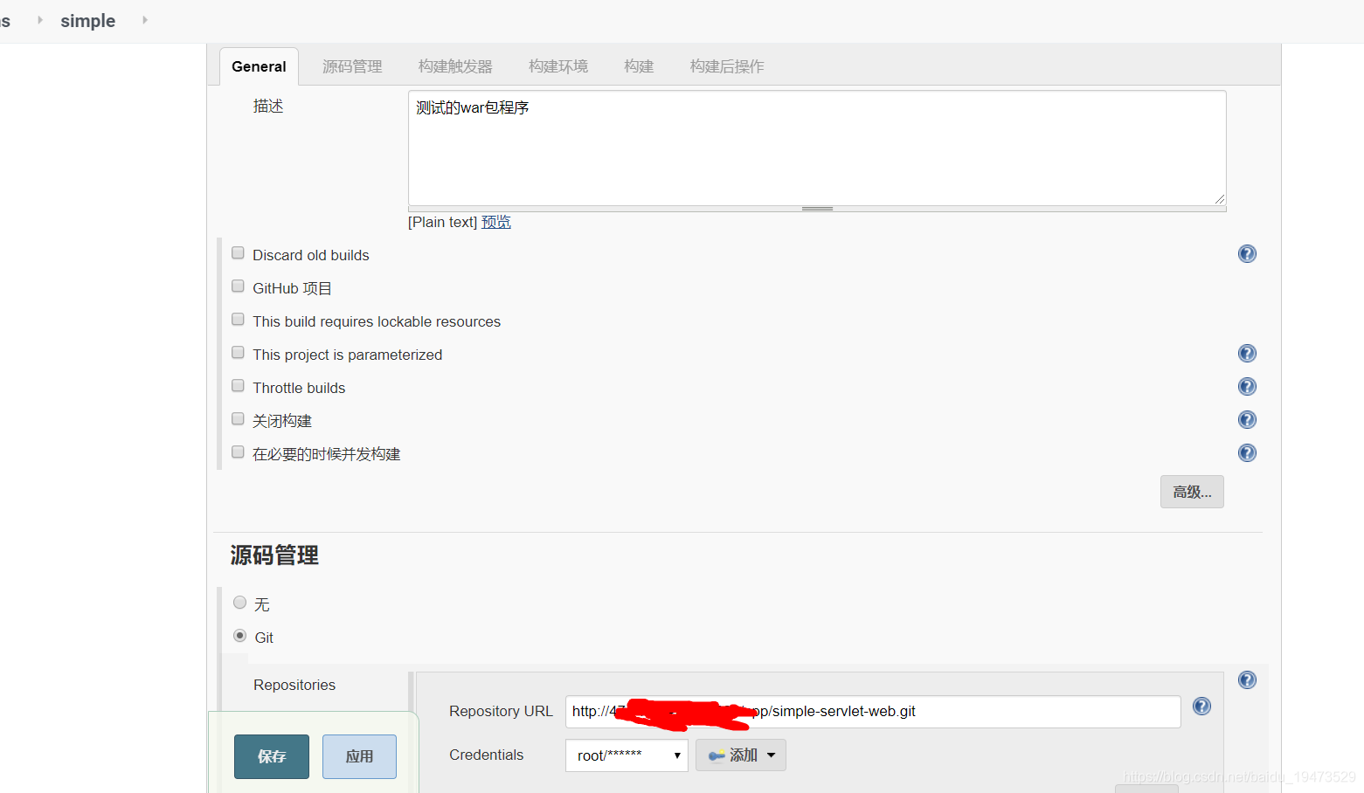Image resolution: width=1364 pixels, height=793 pixels.
Task: Click the Credentials label
Action: pos(486,755)
